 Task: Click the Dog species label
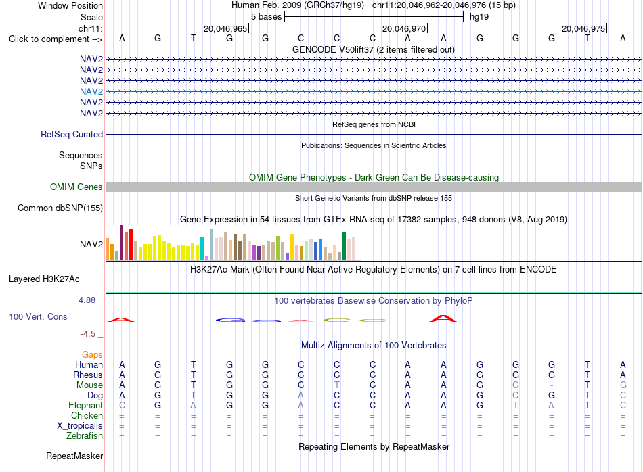coord(95,396)
